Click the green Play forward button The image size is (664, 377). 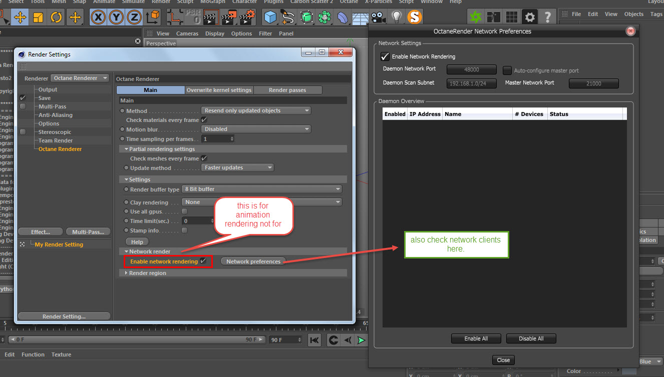click(362, 340)
